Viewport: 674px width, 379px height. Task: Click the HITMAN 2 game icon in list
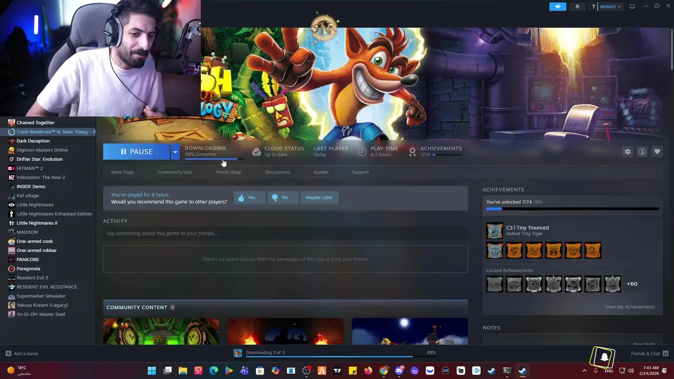[x=12, y=168]
